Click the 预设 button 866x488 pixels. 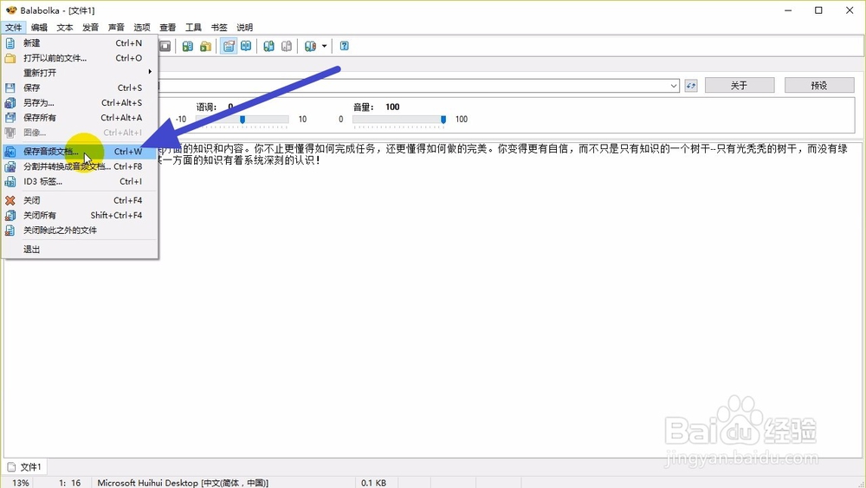coord(819,85)
